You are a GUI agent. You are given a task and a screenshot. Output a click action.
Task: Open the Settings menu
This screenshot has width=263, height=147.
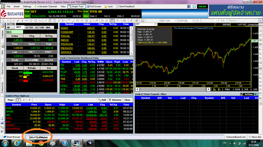pyautogui.click(x=27, y=6)
